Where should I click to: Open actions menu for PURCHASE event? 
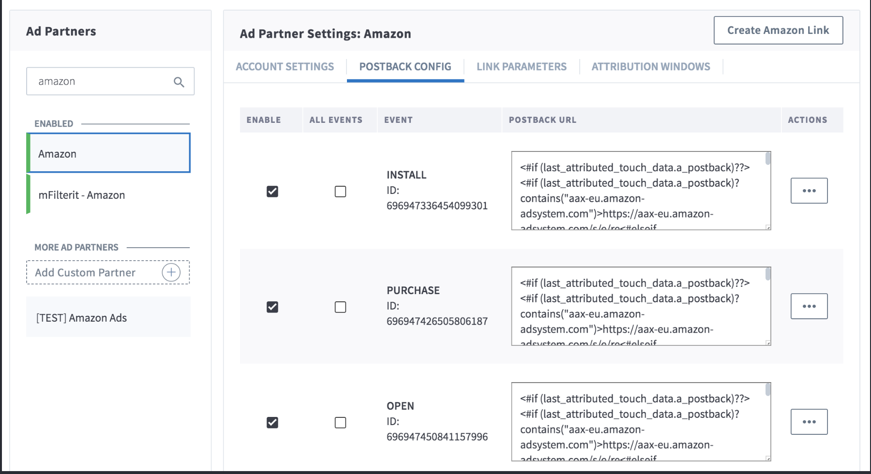[x=809, y=306]
